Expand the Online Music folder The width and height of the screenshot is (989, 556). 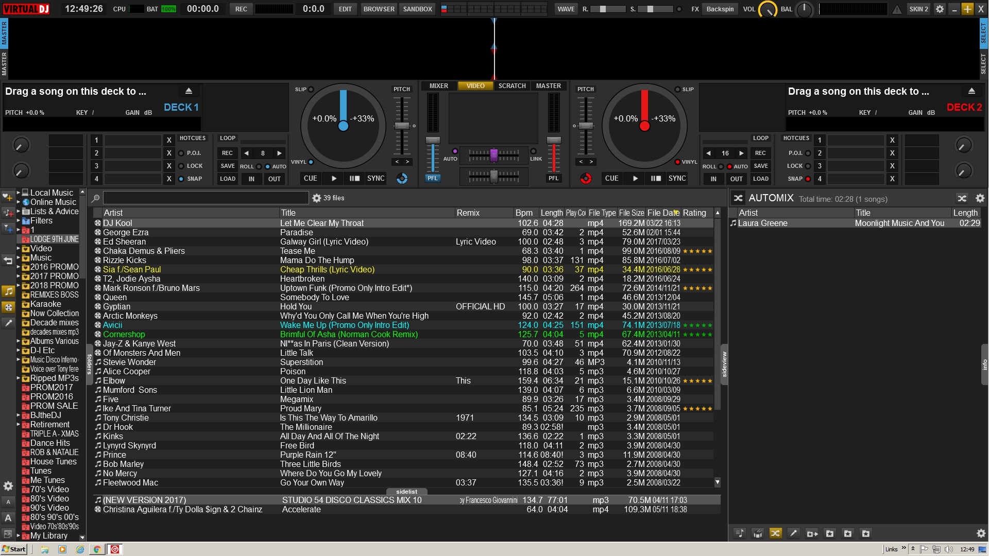[19, 202]
